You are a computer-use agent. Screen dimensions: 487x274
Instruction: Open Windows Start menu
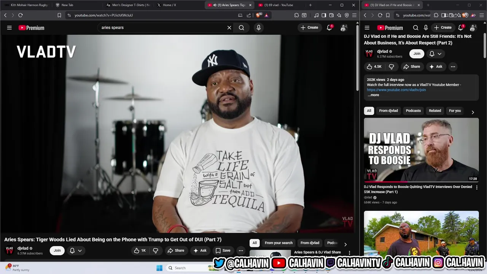[159, 268]
